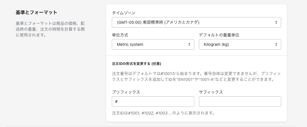Click the left description text under 基準とフォーマット
Image resolution: width=307 pixels, height=127 pixels.
tap(50, 29)
